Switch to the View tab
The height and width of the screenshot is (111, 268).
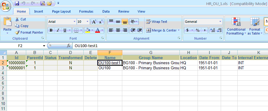pyautogui.click(x=141, y=11)
